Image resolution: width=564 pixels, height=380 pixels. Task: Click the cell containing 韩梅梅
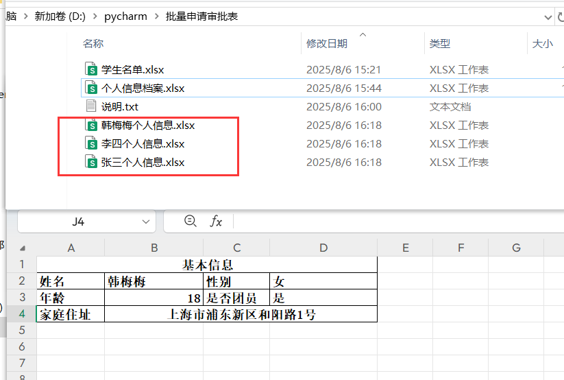point(154,281)
